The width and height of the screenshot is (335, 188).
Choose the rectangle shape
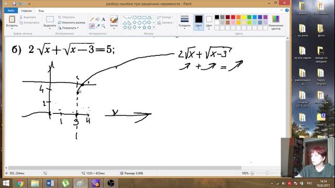[x=140, y=17]
